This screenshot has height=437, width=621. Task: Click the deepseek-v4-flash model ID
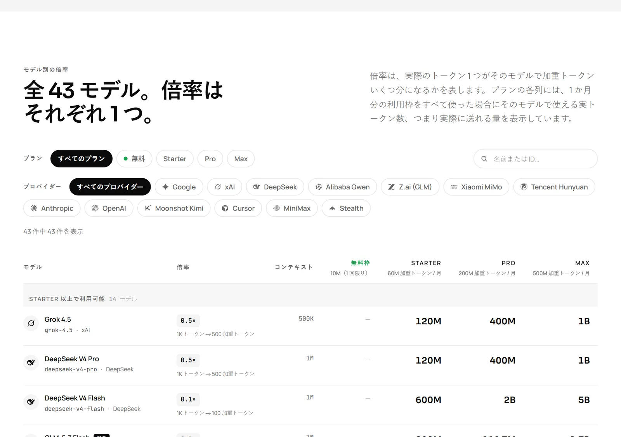pyautogui.click(x=74, y=409)
